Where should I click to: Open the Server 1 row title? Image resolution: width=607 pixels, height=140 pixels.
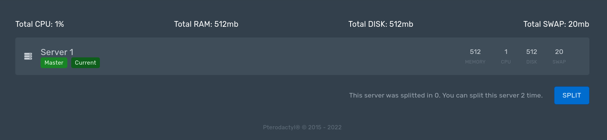click(x=57, y=52)
